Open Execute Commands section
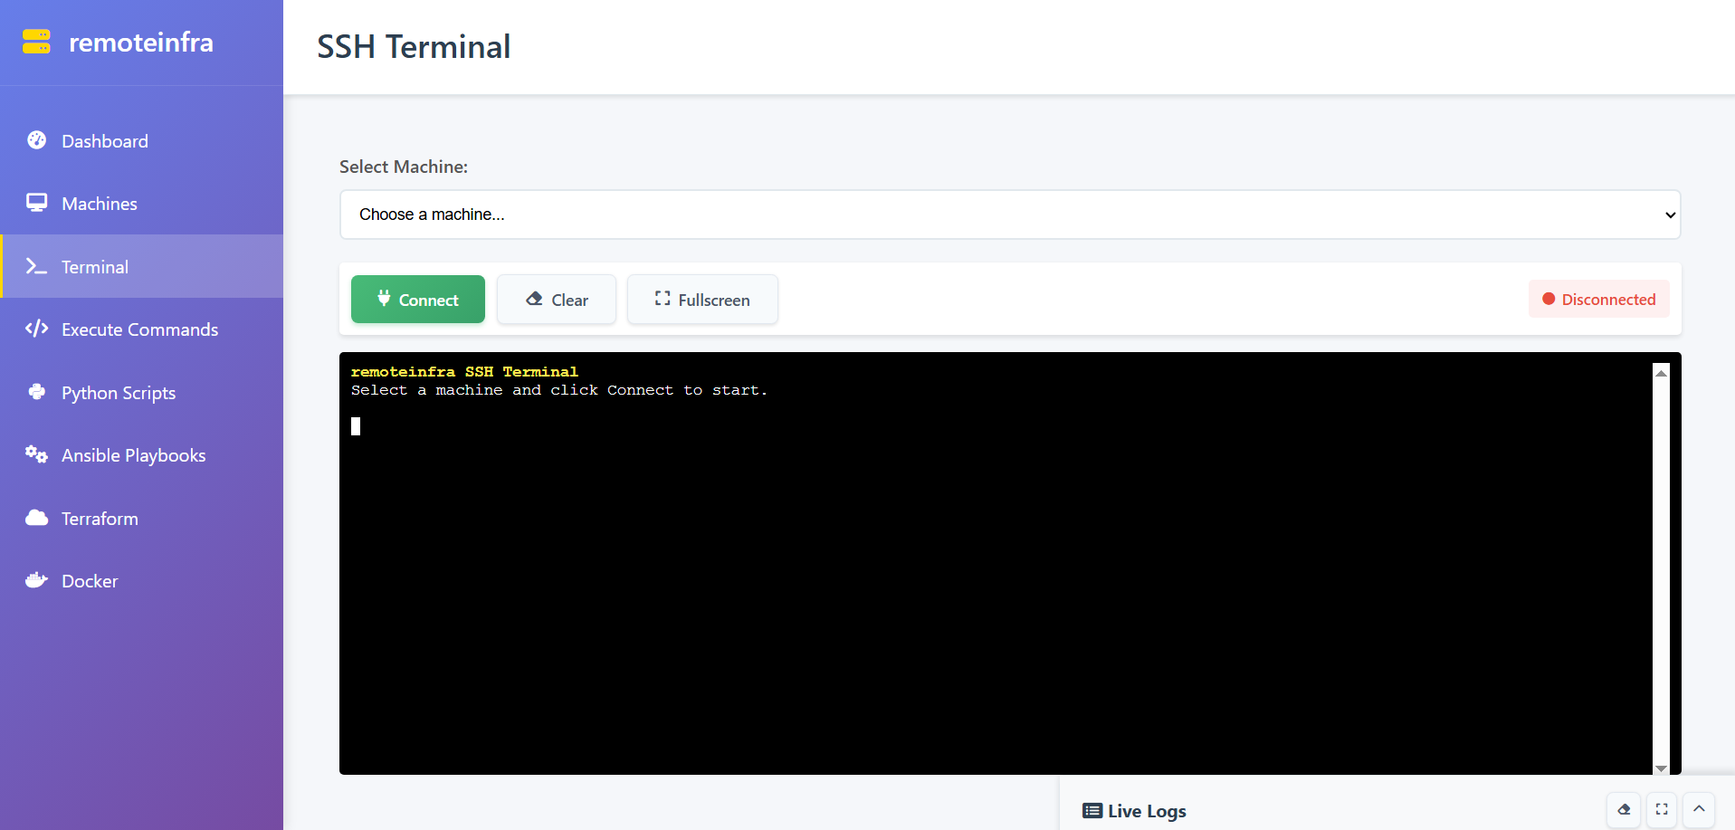 point(141,329)
